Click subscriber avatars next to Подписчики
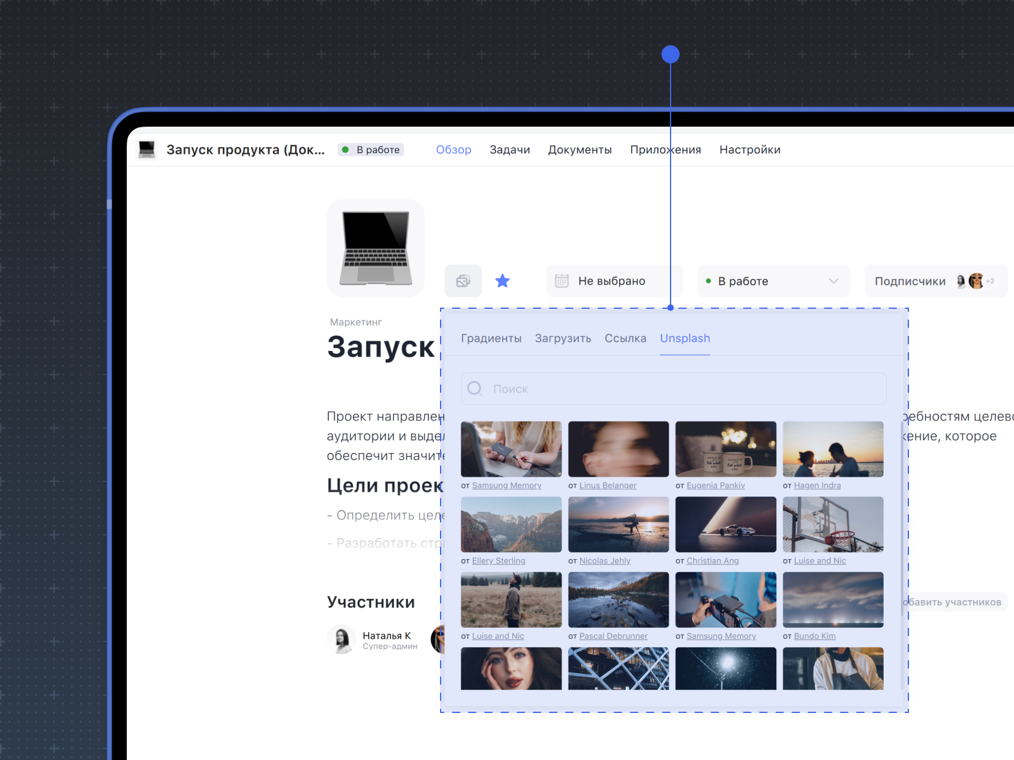The width and height of the screenshot is (1014, 760). click(974, 281)
